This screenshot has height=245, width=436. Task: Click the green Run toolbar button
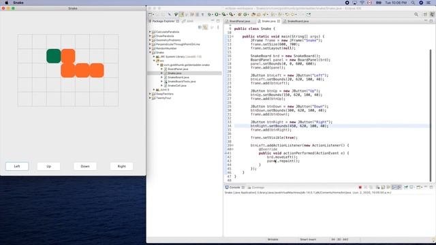(x=217, y=14)
